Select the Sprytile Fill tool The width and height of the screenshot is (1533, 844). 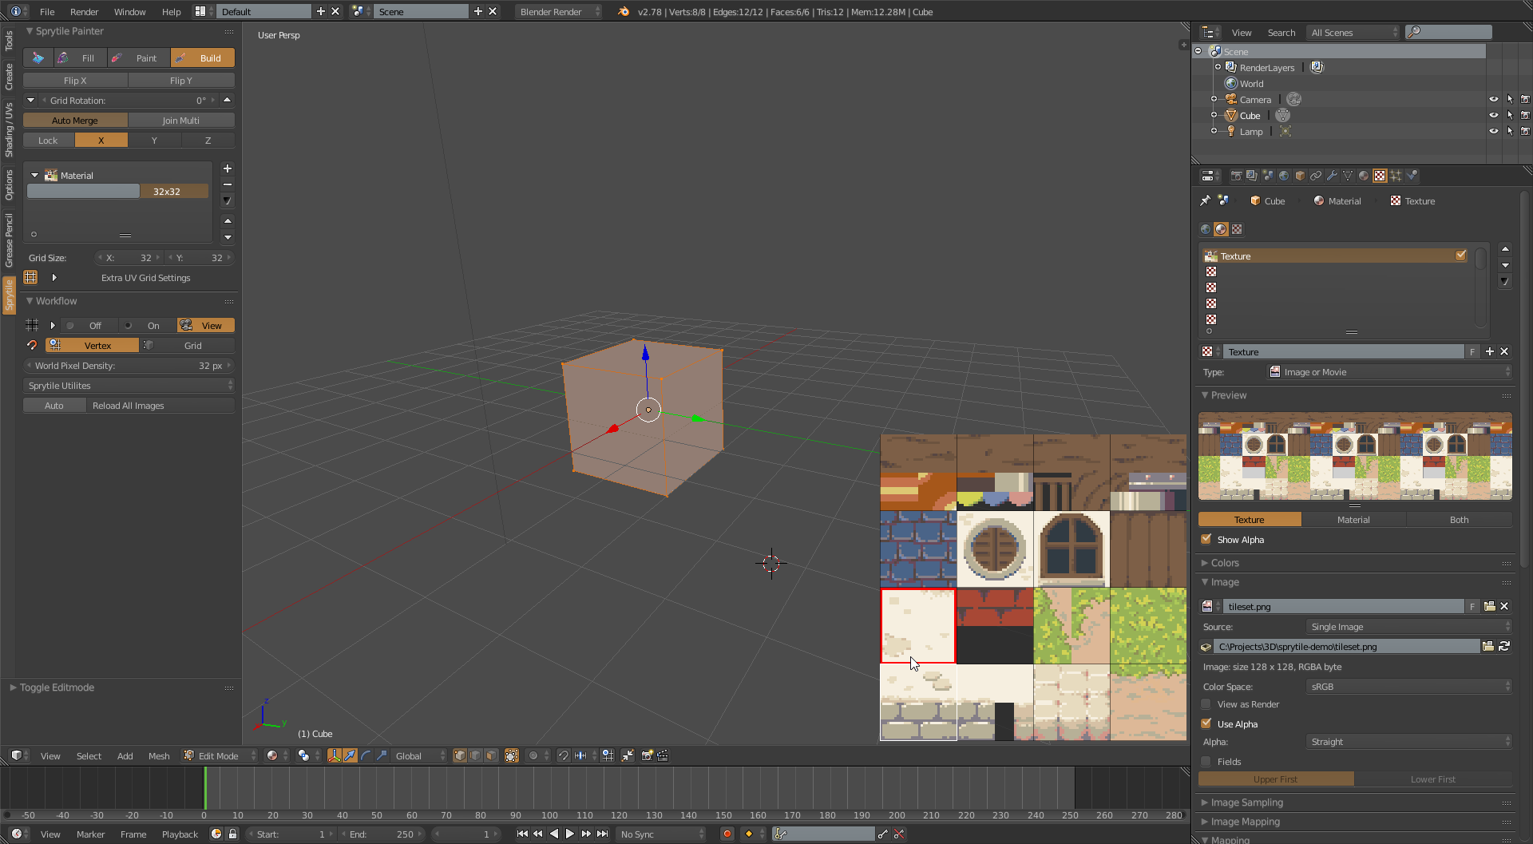pyautogui.click(x=81, y=58)
